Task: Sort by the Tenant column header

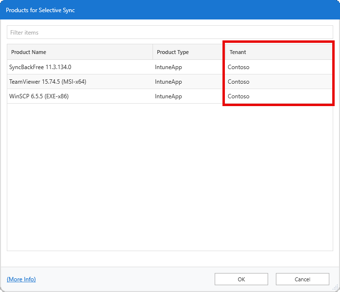Action: (279, 52)
